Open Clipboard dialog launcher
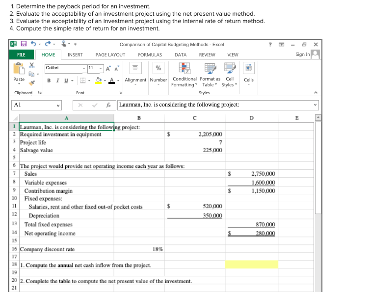This screenshot has height=292, width=370. (40, 92)
